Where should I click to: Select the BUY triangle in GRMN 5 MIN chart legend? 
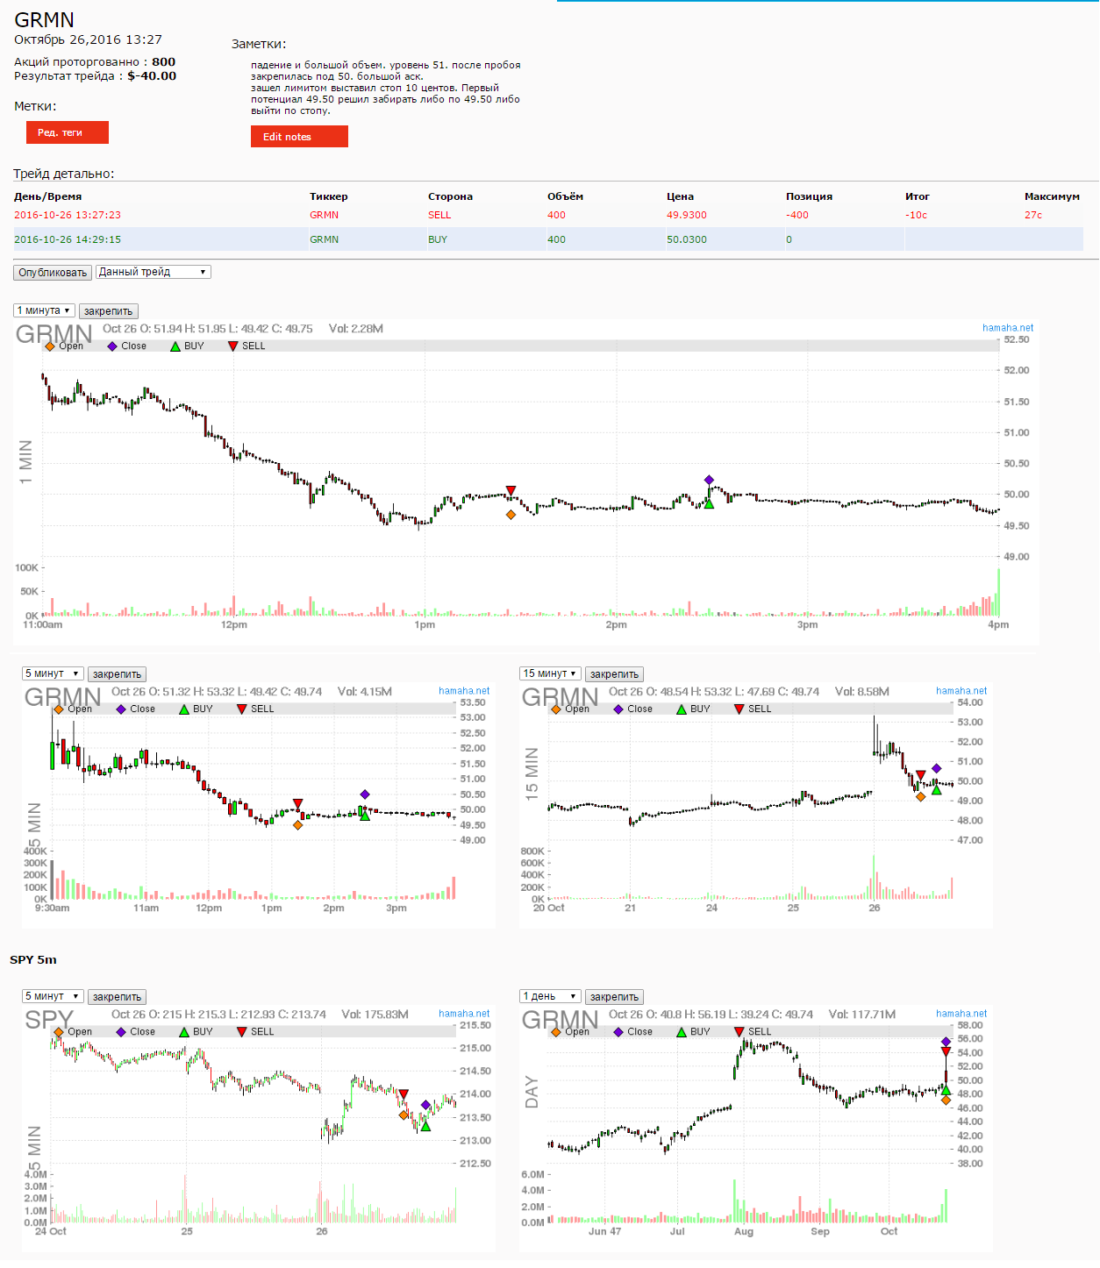[x=184, y=709]
